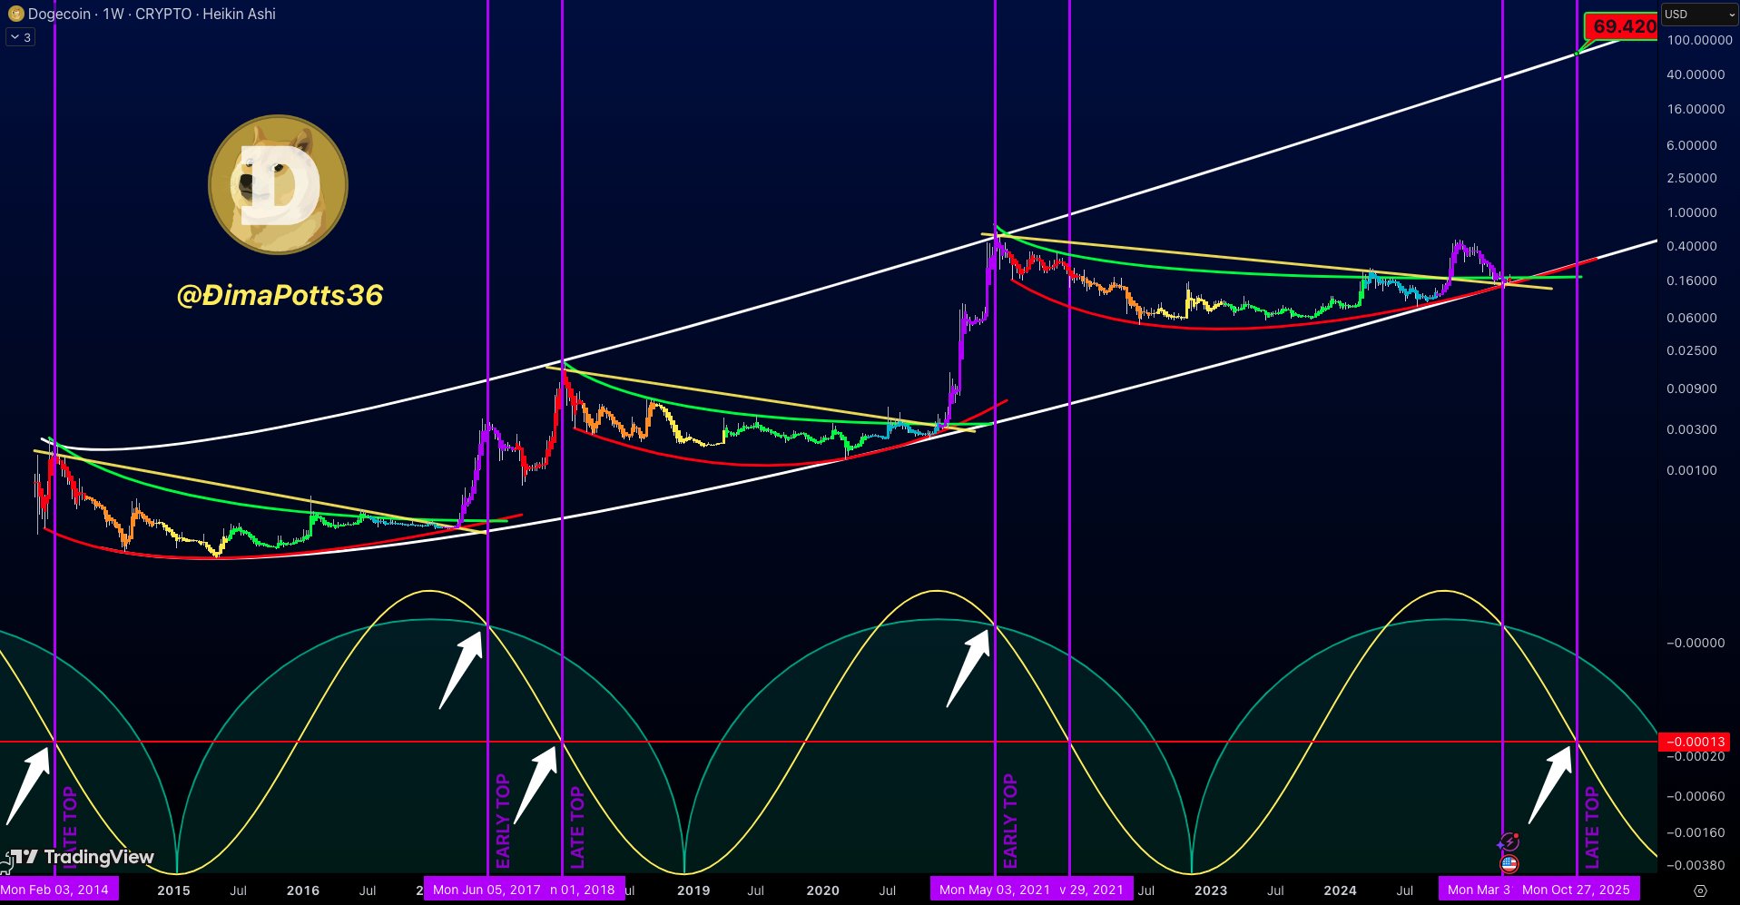This screenshot has height=905, width=1740.
Task: Select the Mon Feb 03, 2014 date marker
Action: click(x=56, y=890)
